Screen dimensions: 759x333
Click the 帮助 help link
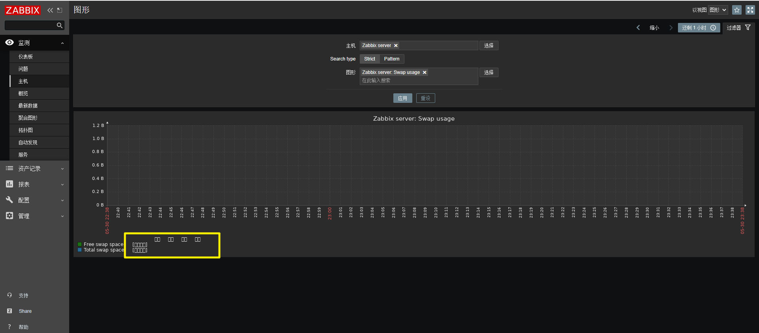point(23,327)
